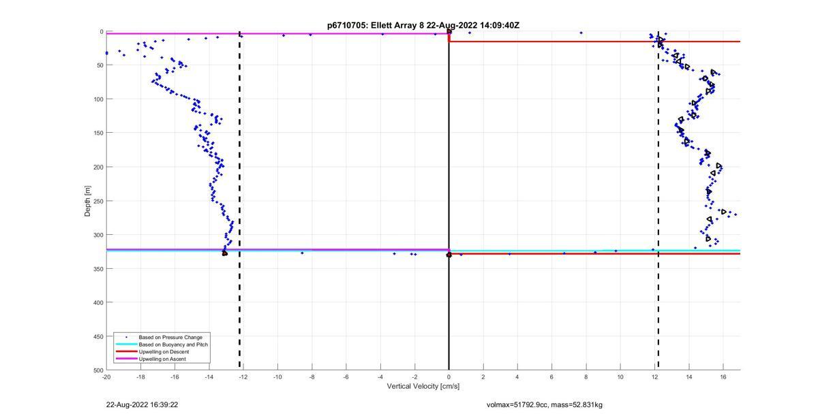Click depth-axis tick label '250'

tap(98, 201)
